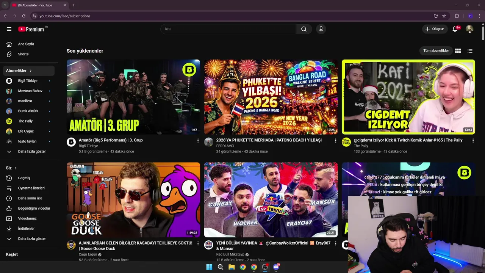
Task: Open cigdemt İzliyor Kick & Twitch title
Action: tap(408, 140)
